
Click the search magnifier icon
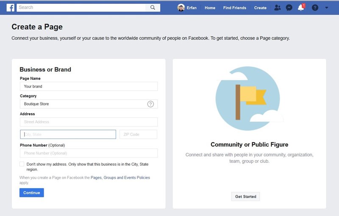pyautogui.click(x=153, y=8)
